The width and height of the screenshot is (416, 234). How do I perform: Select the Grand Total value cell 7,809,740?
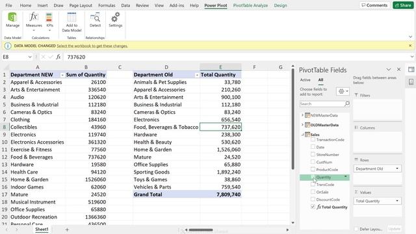pyautogui.click(x=220, y=194)
